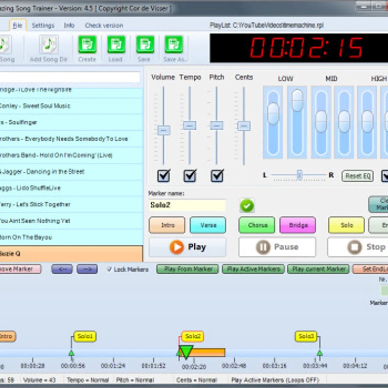
Task: Click the L-R balance slider handle
Action: (x=299, y=175)
